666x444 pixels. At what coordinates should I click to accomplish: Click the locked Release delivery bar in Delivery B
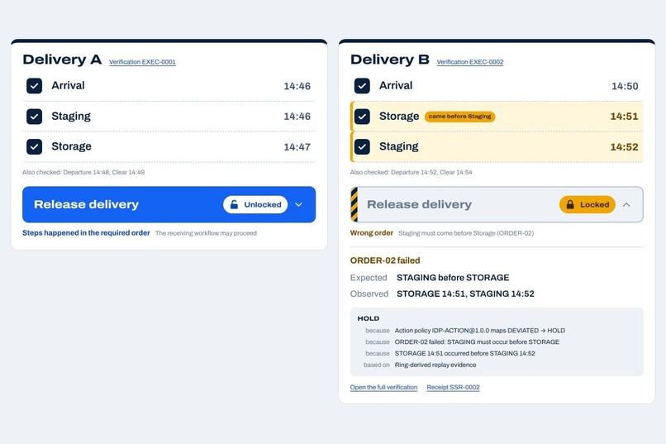pos(497,204)
